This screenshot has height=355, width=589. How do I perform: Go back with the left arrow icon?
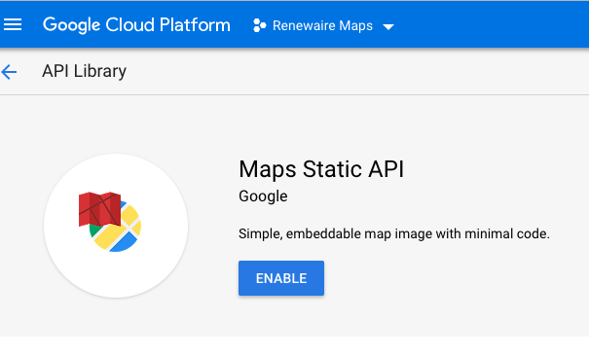click(9, 72)
